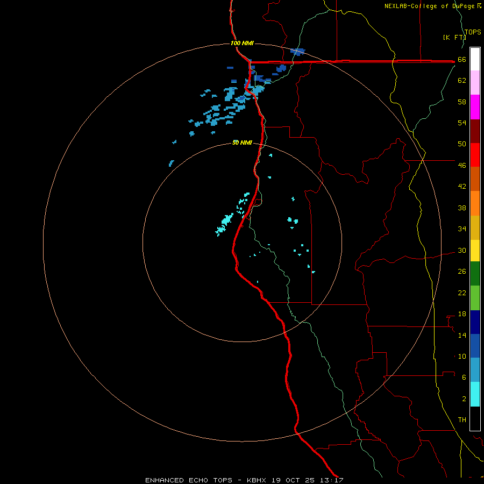This screenshot has height=484, width=484.
Task: Click legend value "6"
Action: [464, 378]
